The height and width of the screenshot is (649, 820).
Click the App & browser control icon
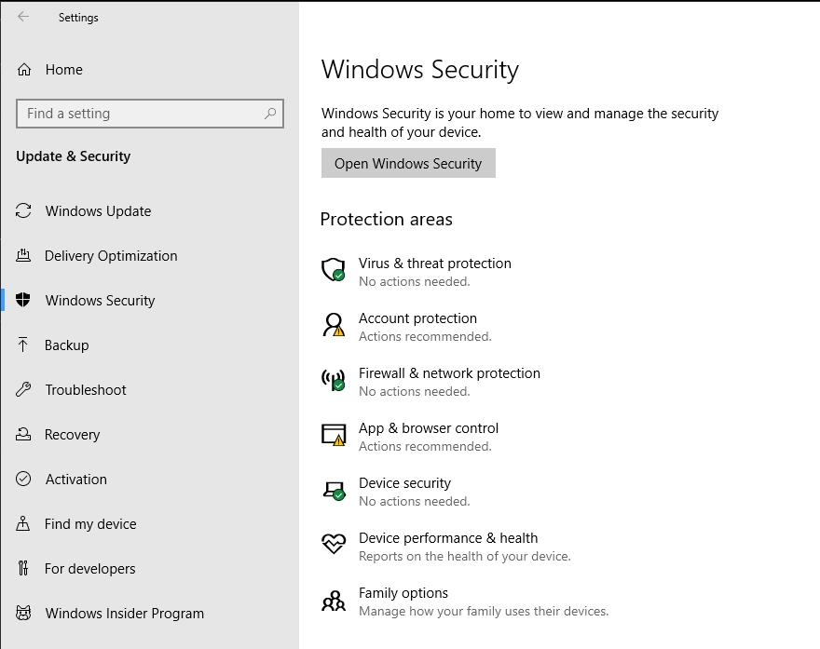click(333, 435)
